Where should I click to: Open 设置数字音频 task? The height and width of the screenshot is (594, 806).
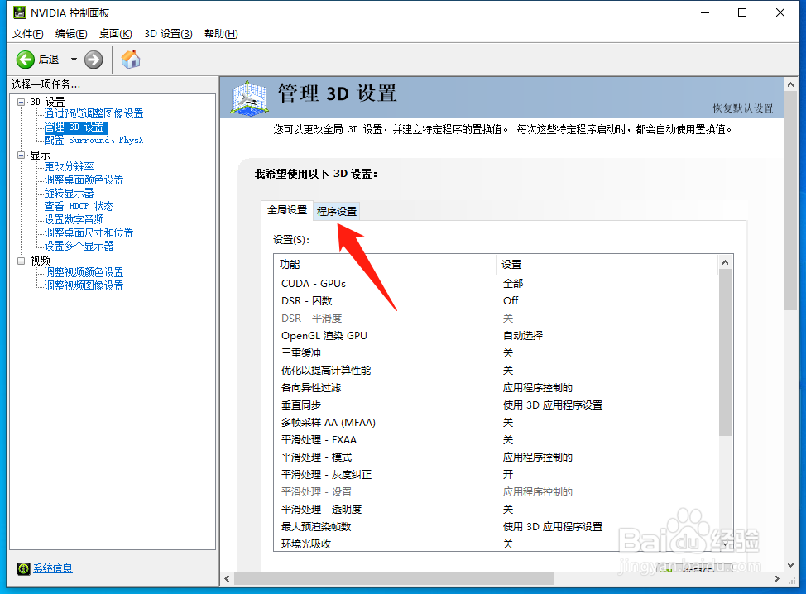[x=74, y=219]
